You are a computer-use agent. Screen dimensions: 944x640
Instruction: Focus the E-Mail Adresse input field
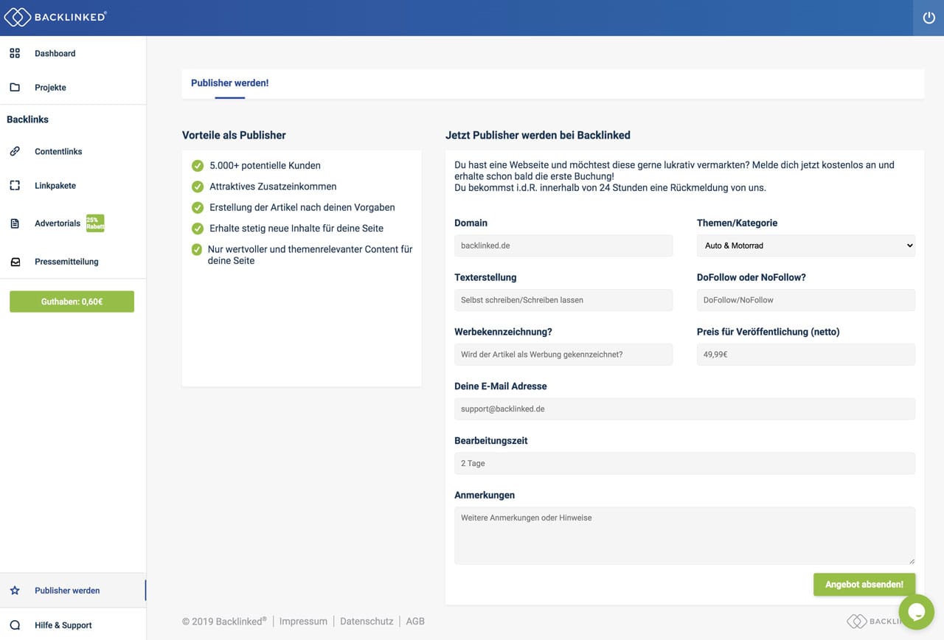[684, 409]
